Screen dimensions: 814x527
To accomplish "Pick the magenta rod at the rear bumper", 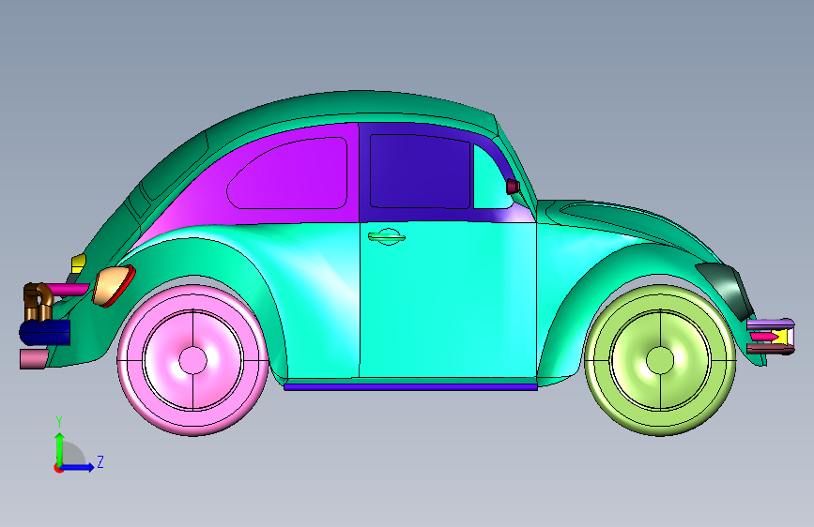I will (x=69, y=290).
